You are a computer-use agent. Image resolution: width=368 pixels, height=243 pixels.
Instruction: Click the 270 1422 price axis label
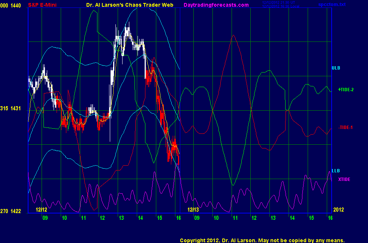[10, 211]
